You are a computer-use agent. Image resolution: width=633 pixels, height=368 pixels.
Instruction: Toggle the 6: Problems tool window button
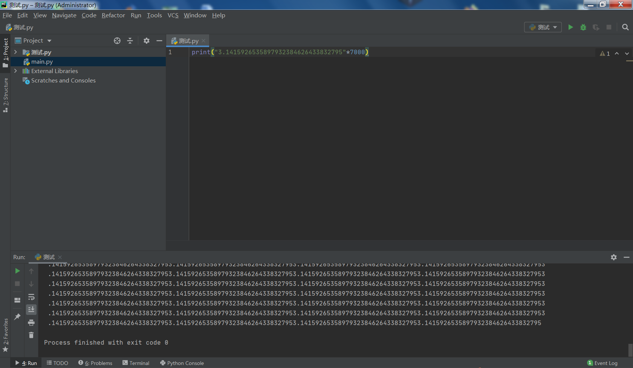(x=95, y=363)
